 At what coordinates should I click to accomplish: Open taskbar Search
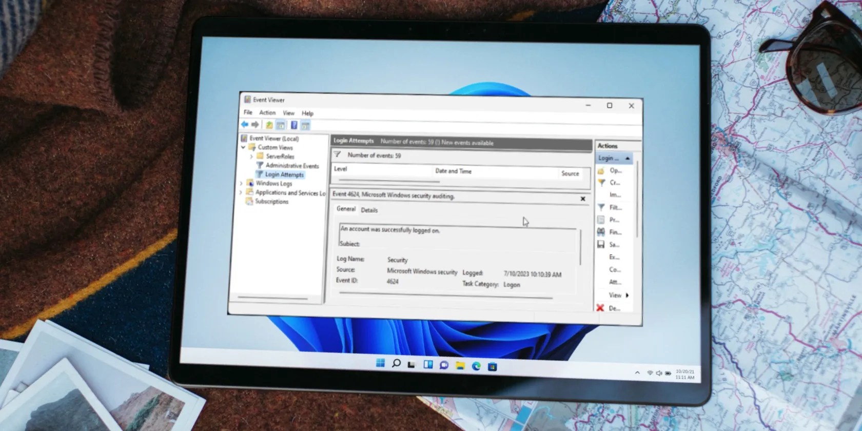(396, 363)
